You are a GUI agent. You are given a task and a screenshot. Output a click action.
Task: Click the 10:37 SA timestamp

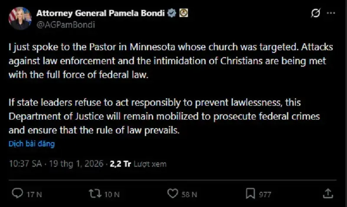pos(24,164)
